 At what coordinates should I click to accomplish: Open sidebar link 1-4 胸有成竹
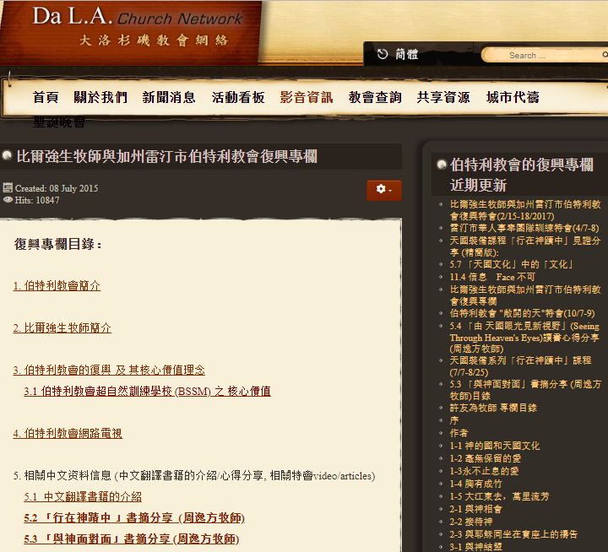point(475,484)
